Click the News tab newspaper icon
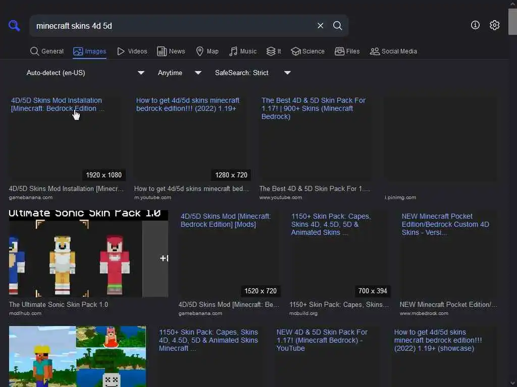517x387 pixels. pos(162,51)
